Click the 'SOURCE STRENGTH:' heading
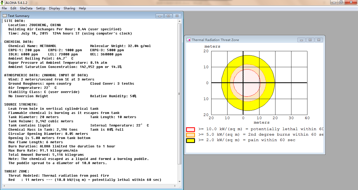The height and width of the screenshot is (190, 358). (x=21, y=105)
